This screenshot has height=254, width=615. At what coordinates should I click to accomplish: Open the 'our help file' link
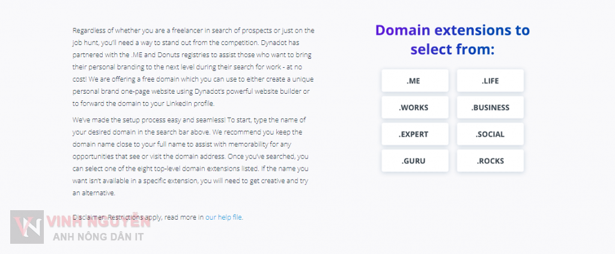(224, 217)
